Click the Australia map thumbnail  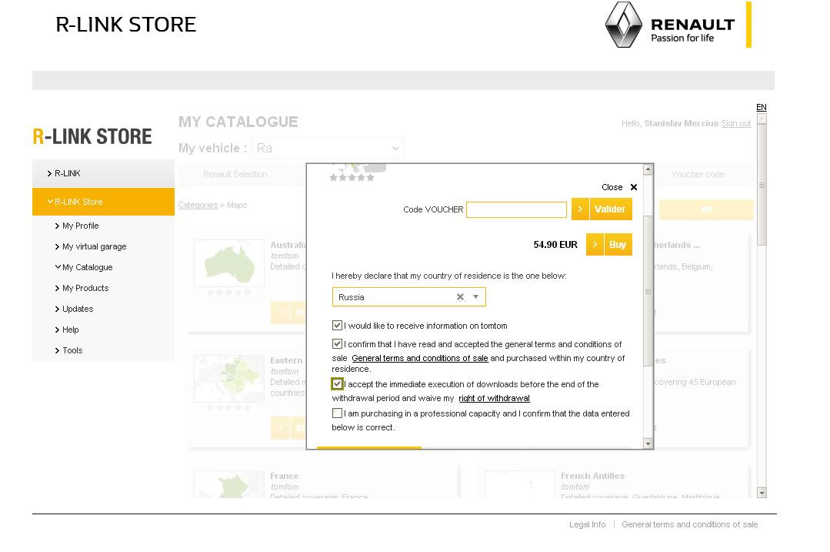click(229, 263)
